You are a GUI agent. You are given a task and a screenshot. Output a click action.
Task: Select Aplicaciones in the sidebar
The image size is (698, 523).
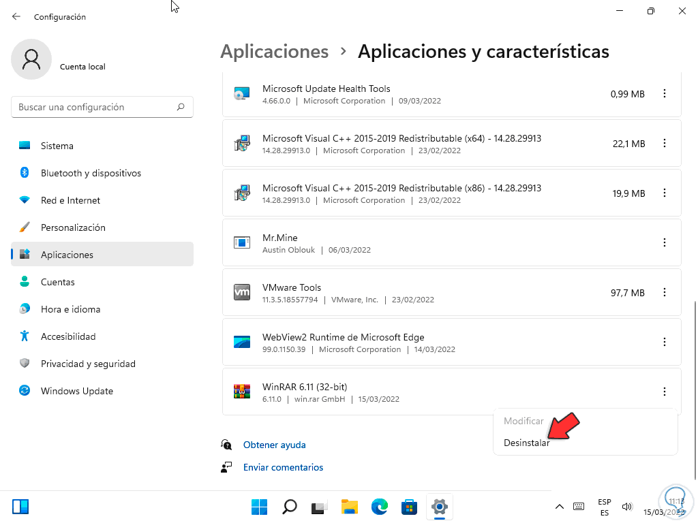tap(102, 255)
